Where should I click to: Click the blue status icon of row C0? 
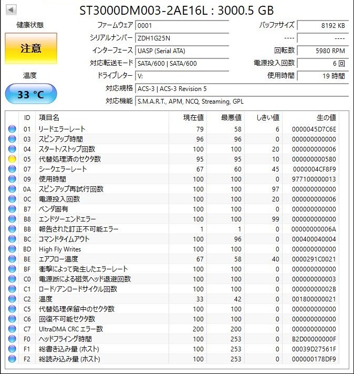(x=12, y=279)
